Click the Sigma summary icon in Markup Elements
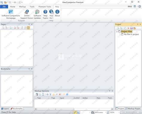 (43, 94)
